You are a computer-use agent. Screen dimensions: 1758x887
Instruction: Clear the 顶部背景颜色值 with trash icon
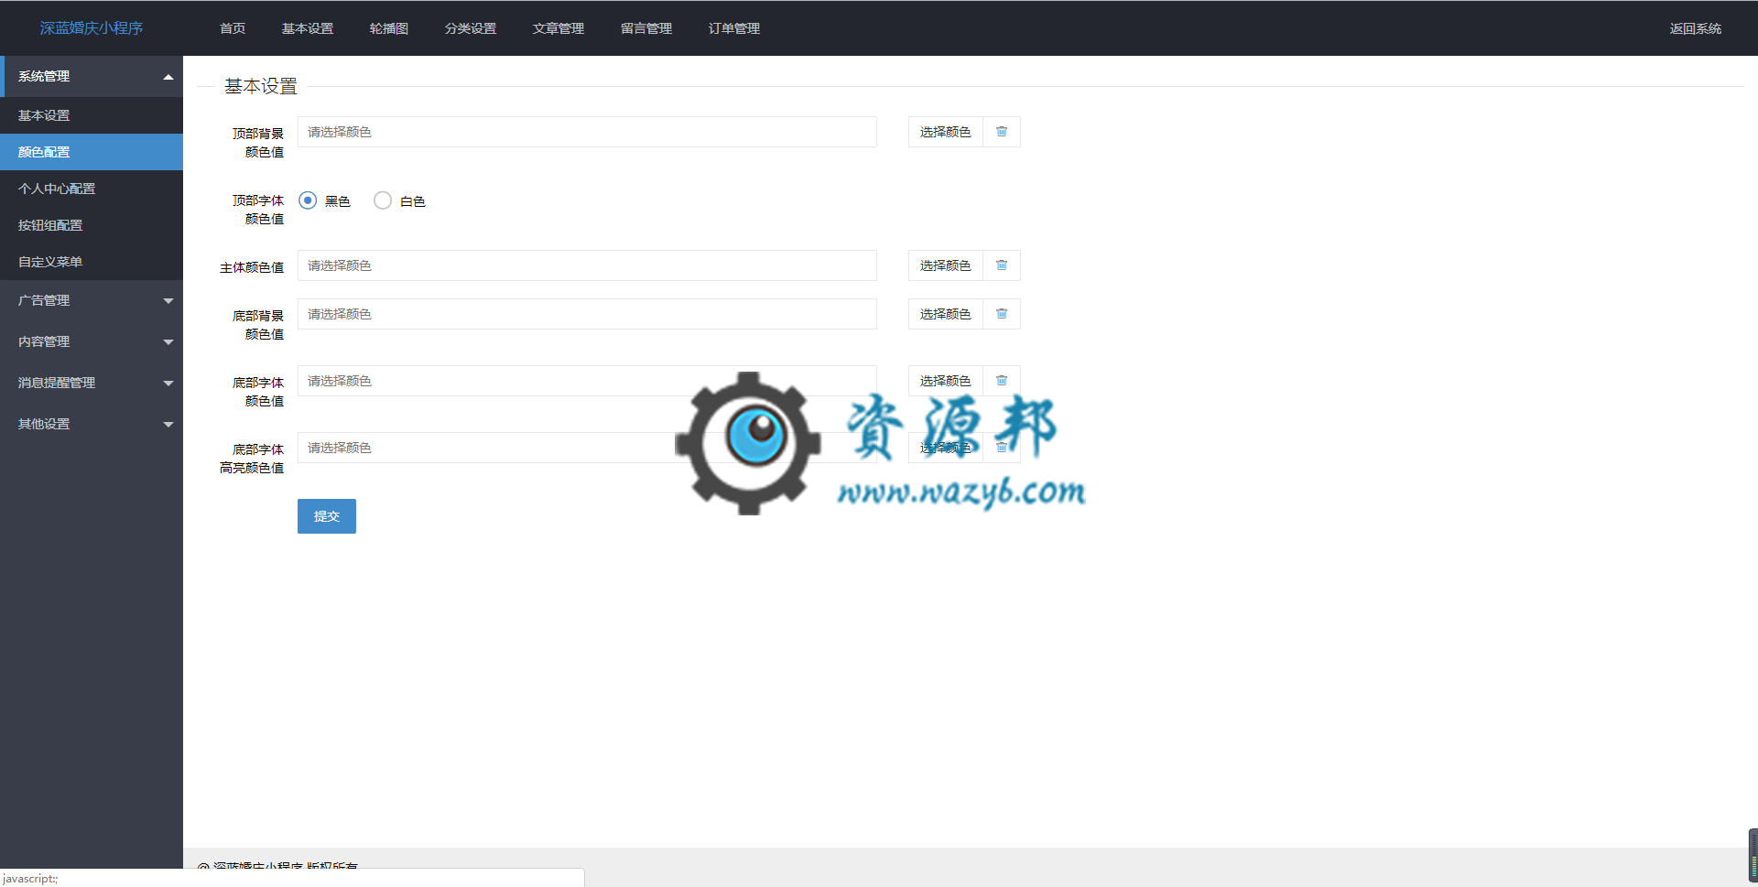click(x=1002, y=132)
